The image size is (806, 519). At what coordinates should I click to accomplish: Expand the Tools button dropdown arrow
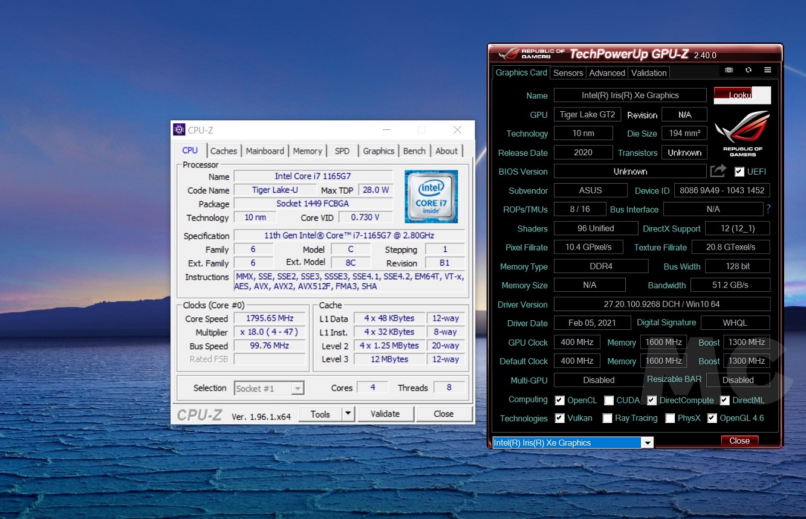pyautogui.click(x=348, y=414)
